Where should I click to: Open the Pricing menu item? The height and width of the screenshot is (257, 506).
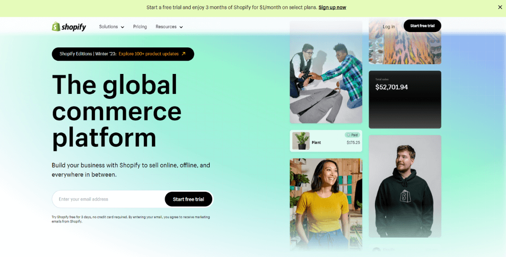tap(140, 27)
